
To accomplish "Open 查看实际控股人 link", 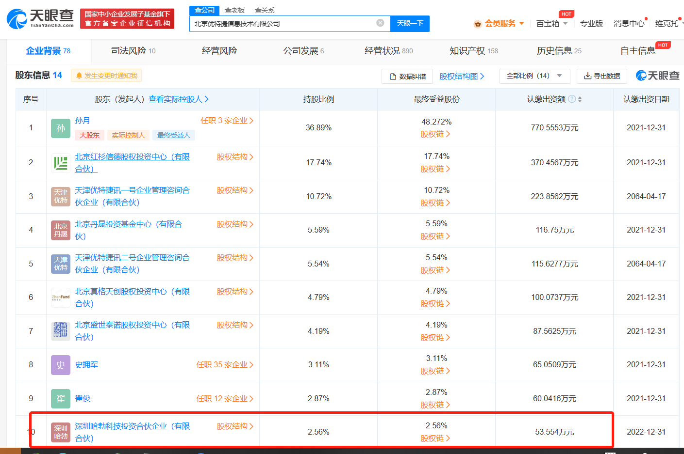I will [x=178, y=99].
